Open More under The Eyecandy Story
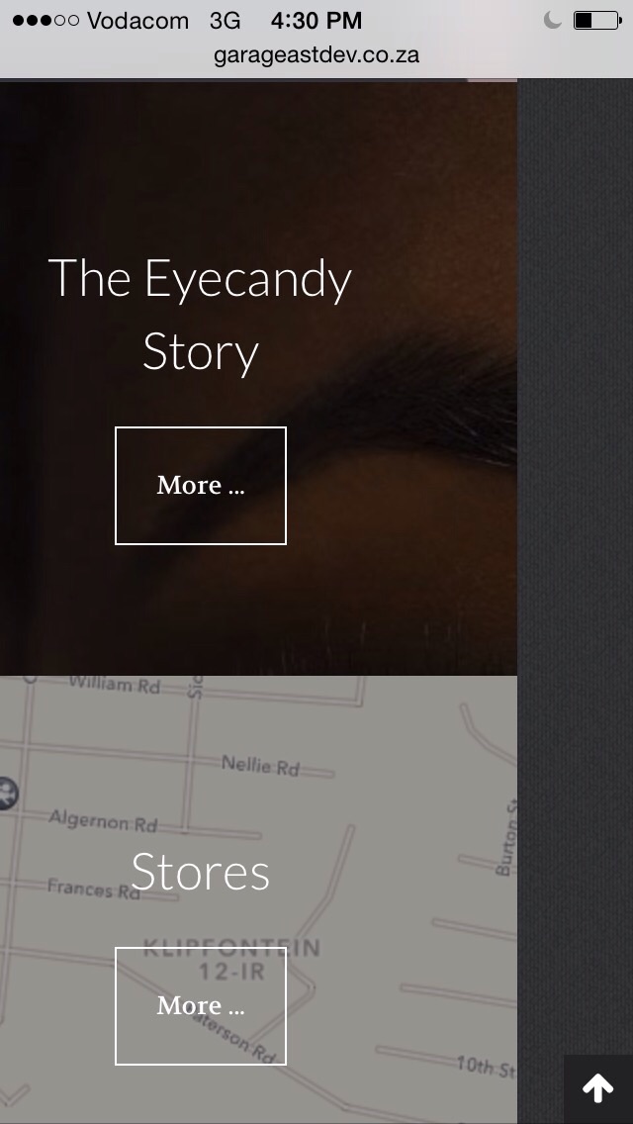The height and width of the screenshot is (1124, 633). [x=201, y=485]
